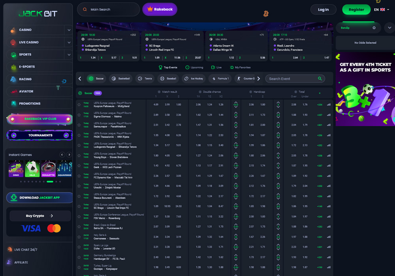Click the Bitcoin icon in the header

(265, 13)
